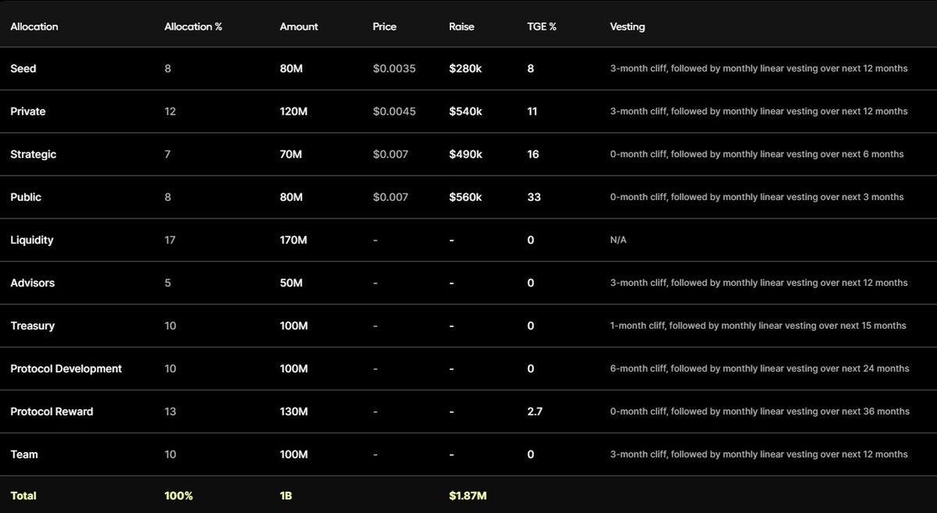This screenshot has height=513, width=937.
Task: Select the Seed allocation row label
Action: pos(23,69)
